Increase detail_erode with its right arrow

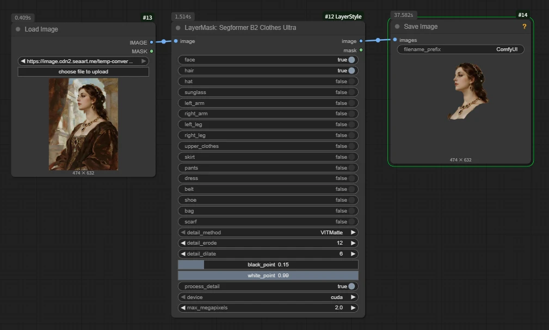[353, 243]
